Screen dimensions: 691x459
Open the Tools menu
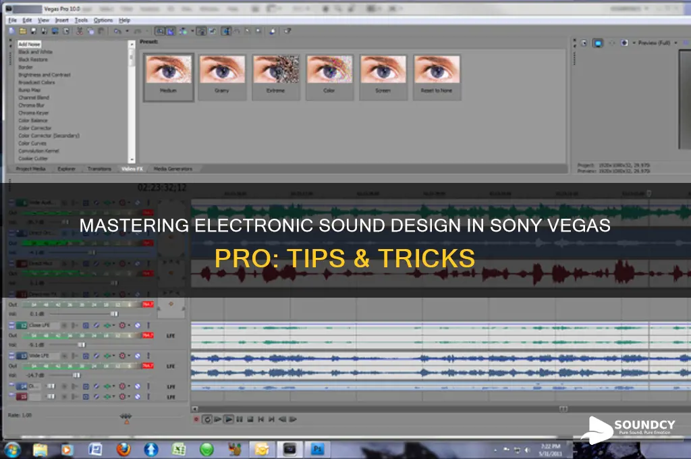[81, 20]
